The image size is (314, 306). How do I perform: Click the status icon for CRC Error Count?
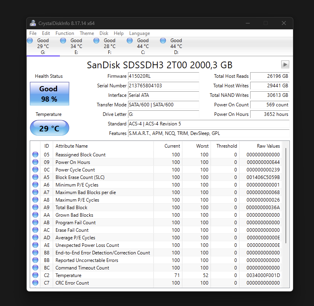coord(35,283)
